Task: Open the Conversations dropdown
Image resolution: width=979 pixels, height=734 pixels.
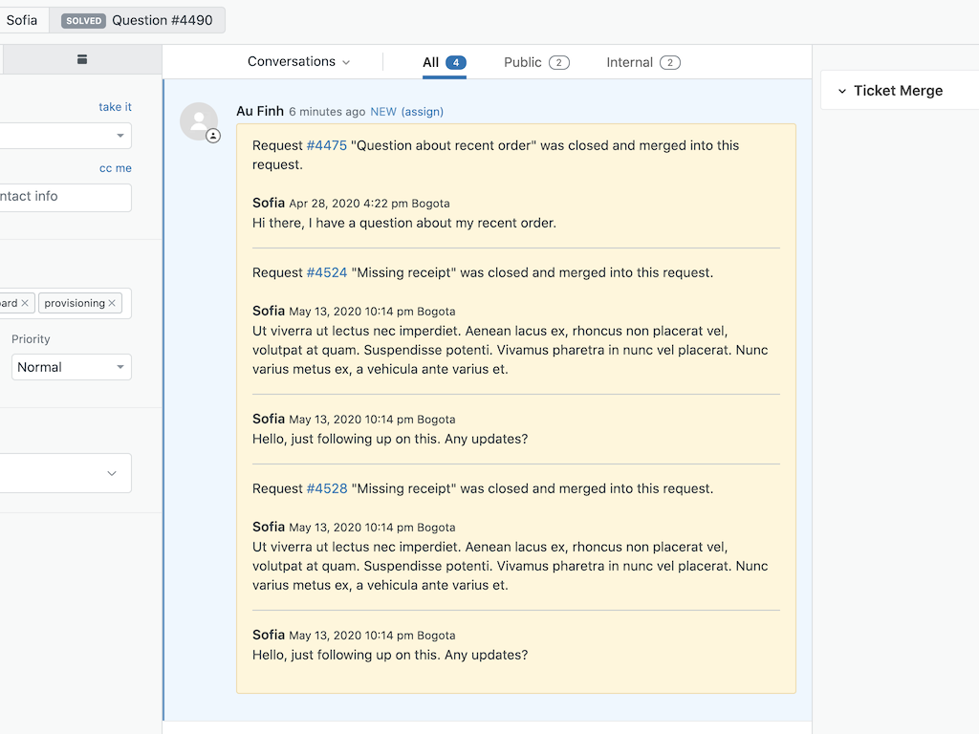Action: coord(299,61)
